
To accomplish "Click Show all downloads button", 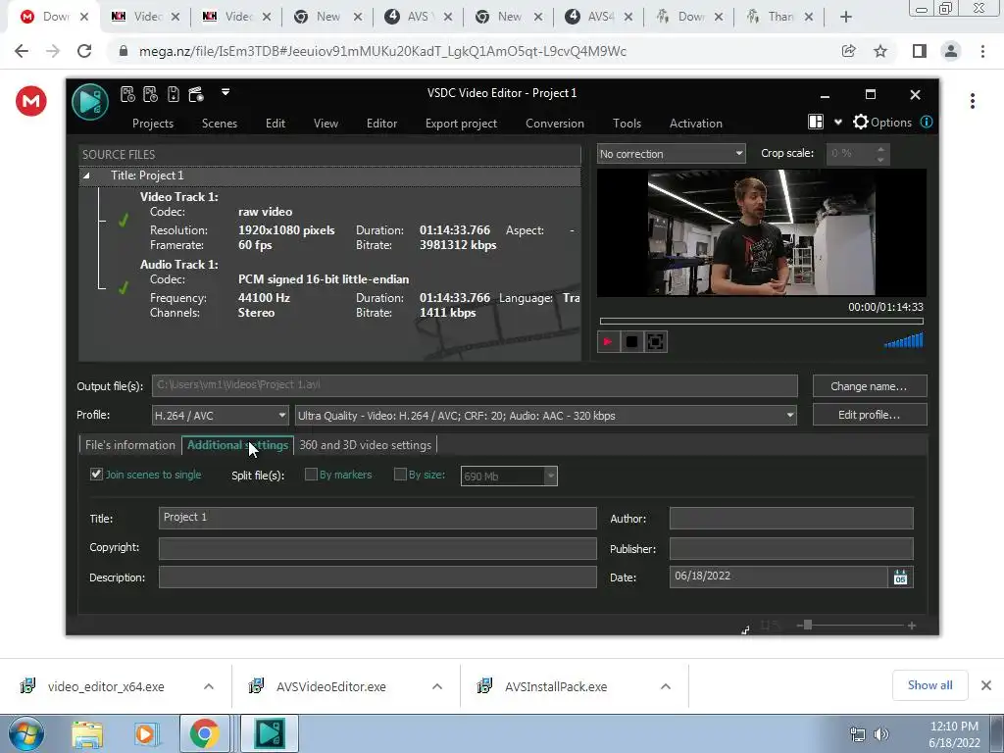I will click(929, 685).
